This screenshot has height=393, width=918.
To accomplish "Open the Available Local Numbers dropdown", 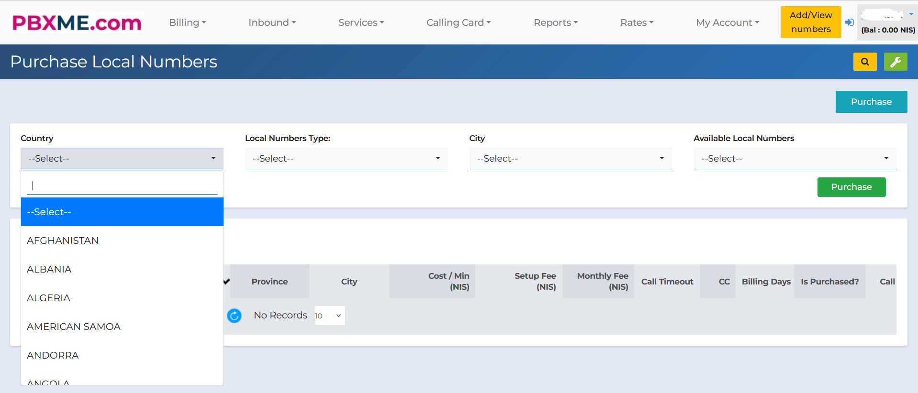I will tap(795, 159).
